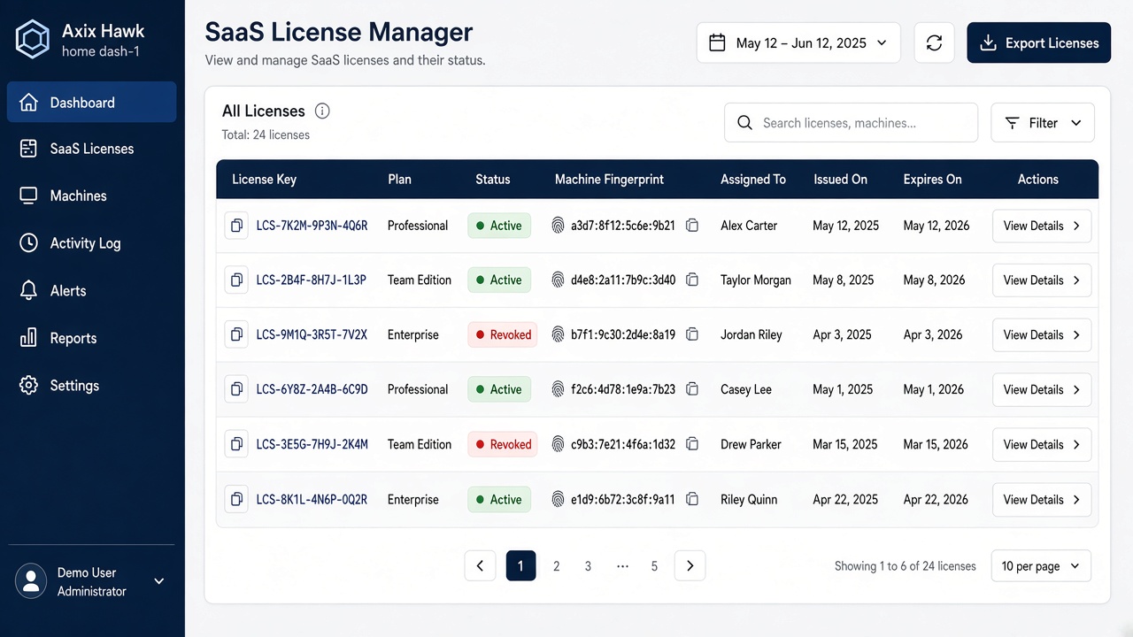Click pagination ellipsis
1133x637 pixels.
(x=622, y=566)
